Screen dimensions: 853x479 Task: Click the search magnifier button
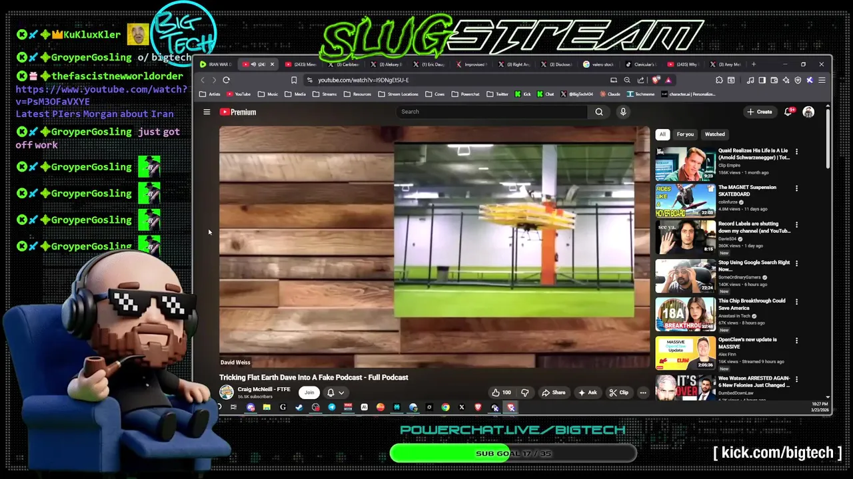tap(599, 112)
